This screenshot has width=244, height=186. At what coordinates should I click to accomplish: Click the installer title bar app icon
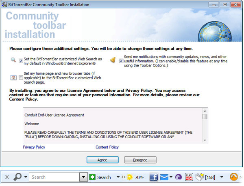[4, 4]
